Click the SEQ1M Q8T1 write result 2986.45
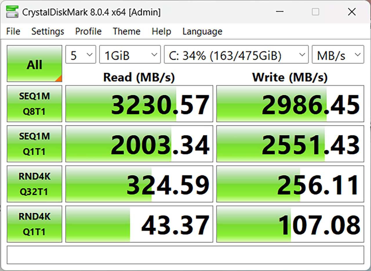The image size is (371, 271). tap(290, 104)
